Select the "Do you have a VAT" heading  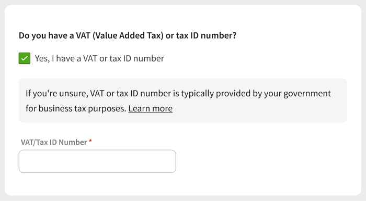coord(128,35)
